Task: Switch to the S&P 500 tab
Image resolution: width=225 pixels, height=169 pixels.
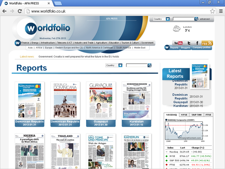Action: (196, 115)
